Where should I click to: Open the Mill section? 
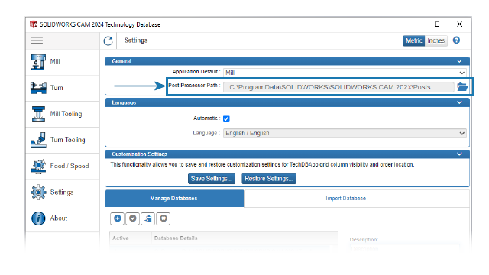(x=63, y=62)
